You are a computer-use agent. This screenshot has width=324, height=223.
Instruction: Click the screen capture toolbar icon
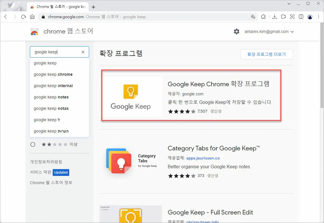pyautogui.click(x=292, y=17)
